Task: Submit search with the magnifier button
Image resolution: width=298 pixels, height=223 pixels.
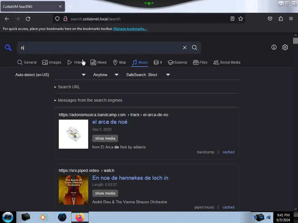Action: point(194,48)
